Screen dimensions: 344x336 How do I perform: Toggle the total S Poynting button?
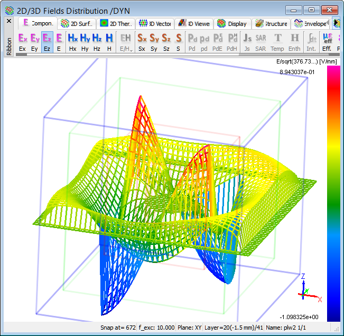179,42
